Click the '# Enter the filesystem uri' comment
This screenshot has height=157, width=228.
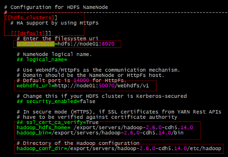57,39
